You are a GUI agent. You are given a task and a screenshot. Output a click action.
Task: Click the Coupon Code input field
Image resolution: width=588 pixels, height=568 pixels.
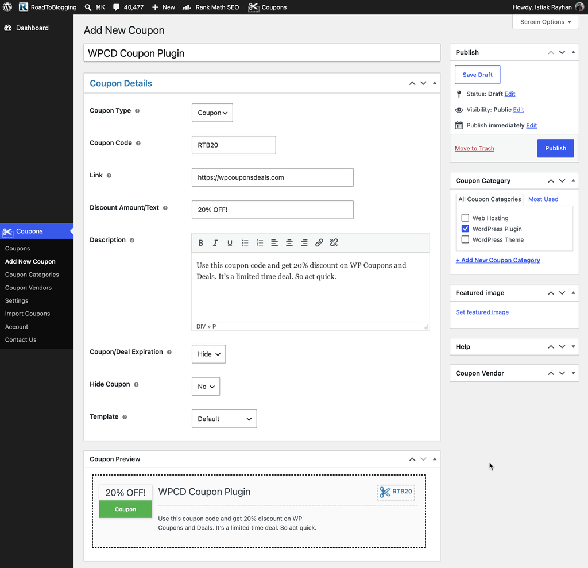point(234,145)
